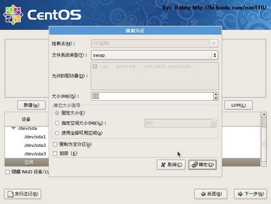Select /dev/sda2 in the device list
The image size is (271, 204).
pyautogui.click(x=35, y=146)
